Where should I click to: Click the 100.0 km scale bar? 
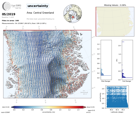pos(84,92)
